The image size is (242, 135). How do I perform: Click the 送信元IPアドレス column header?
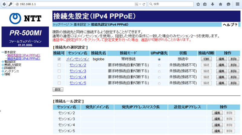click(x=187, y=107)
